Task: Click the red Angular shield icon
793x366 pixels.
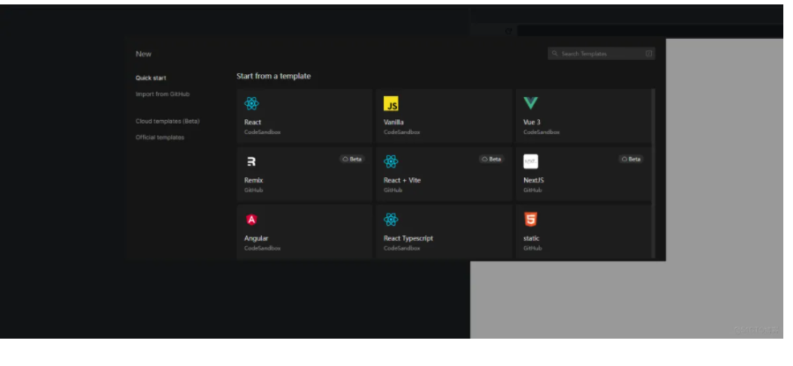Action: click(x=251, y=220)
